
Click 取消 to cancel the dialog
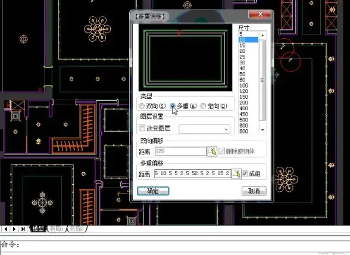pyautogui.click(x=254, y=191)
